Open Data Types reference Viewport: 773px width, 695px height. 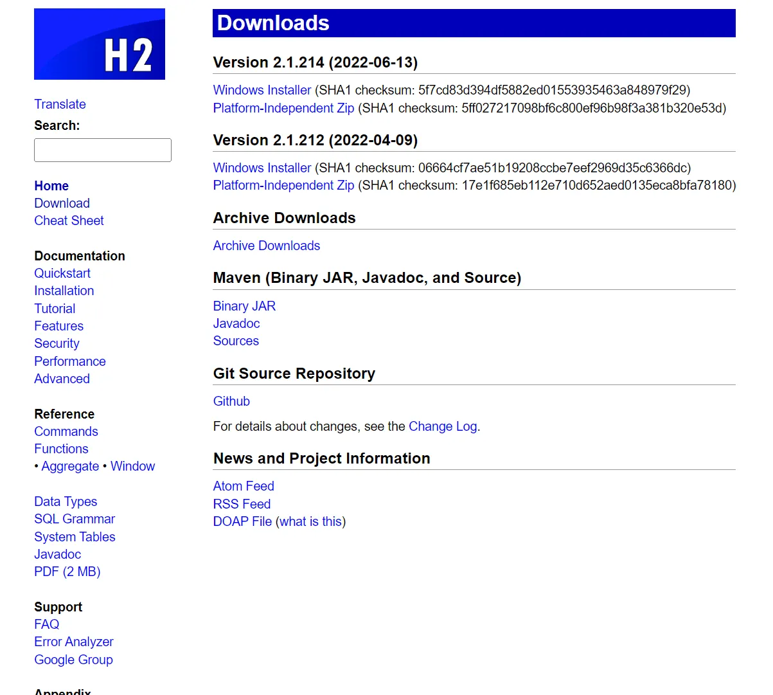coord(66,501)
